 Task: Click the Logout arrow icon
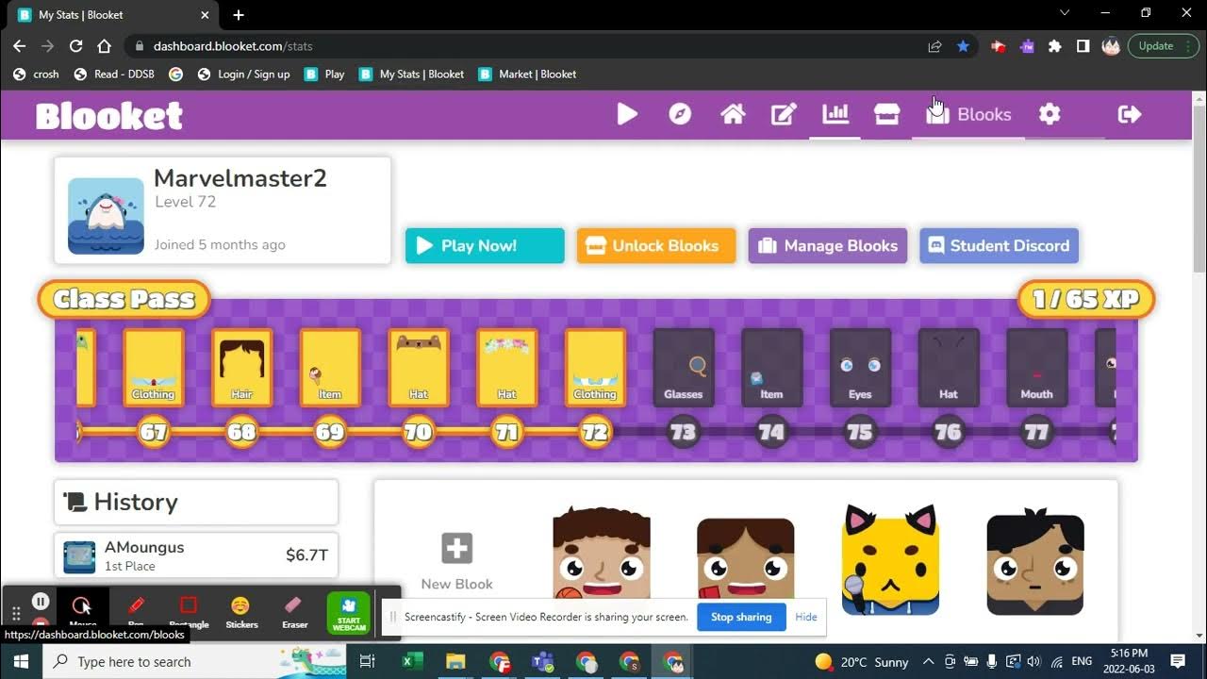coord(1129,114)
